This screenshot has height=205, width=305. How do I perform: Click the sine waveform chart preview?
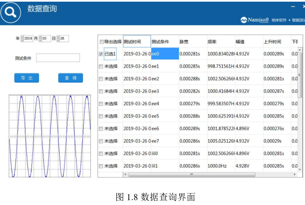point(50,136)
